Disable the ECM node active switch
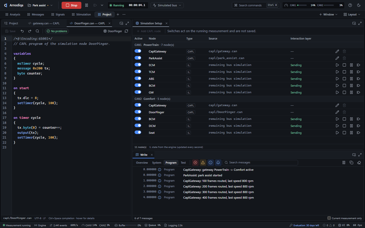This screenshot has height=228, width=365. pos(138,65)
